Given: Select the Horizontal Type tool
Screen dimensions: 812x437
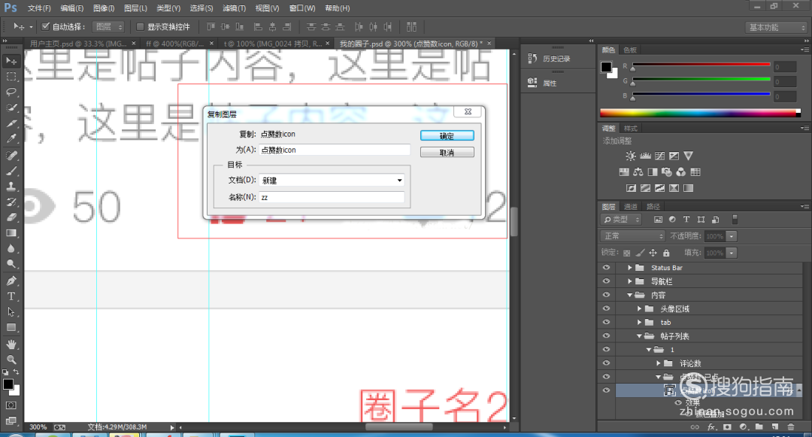Looking at the screenshot, I should tap(11, 296).
